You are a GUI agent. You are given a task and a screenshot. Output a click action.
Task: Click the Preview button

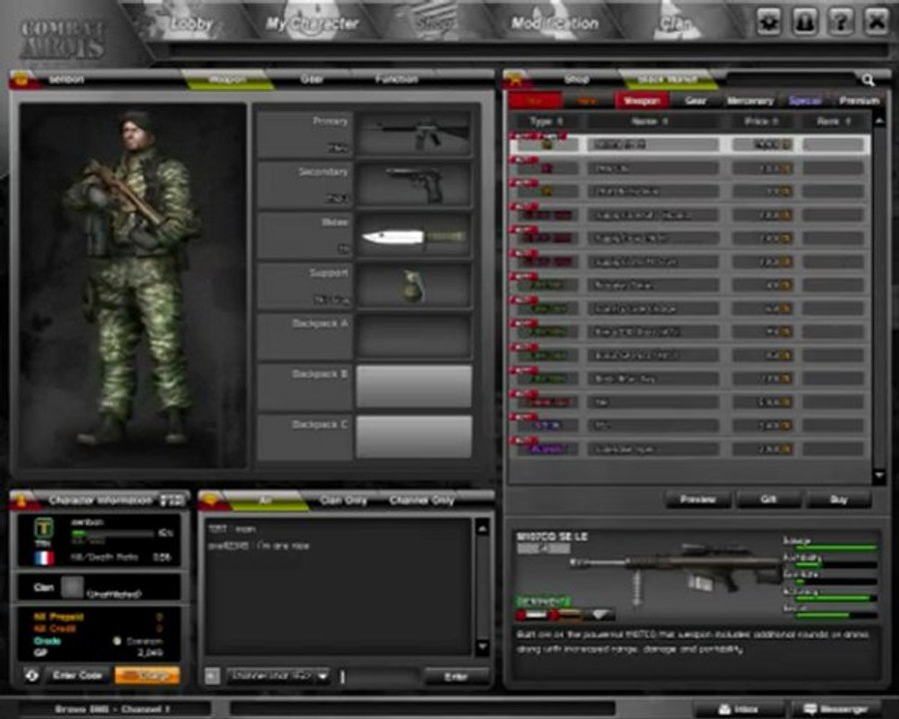[x=698, y=499]
